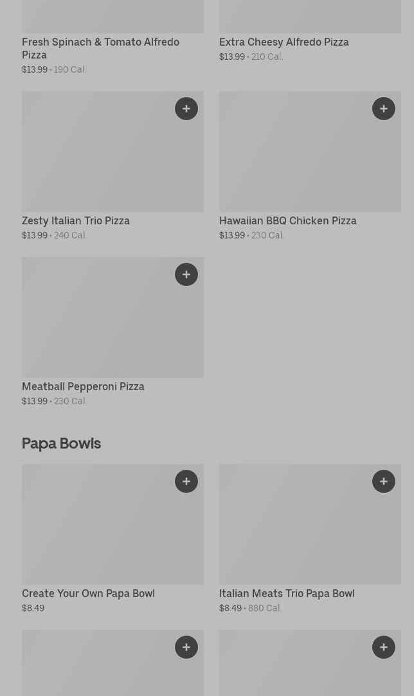Add Create Your Own Papa Bowl plus icon
The image size is (414, 696).
pos(186,481)
